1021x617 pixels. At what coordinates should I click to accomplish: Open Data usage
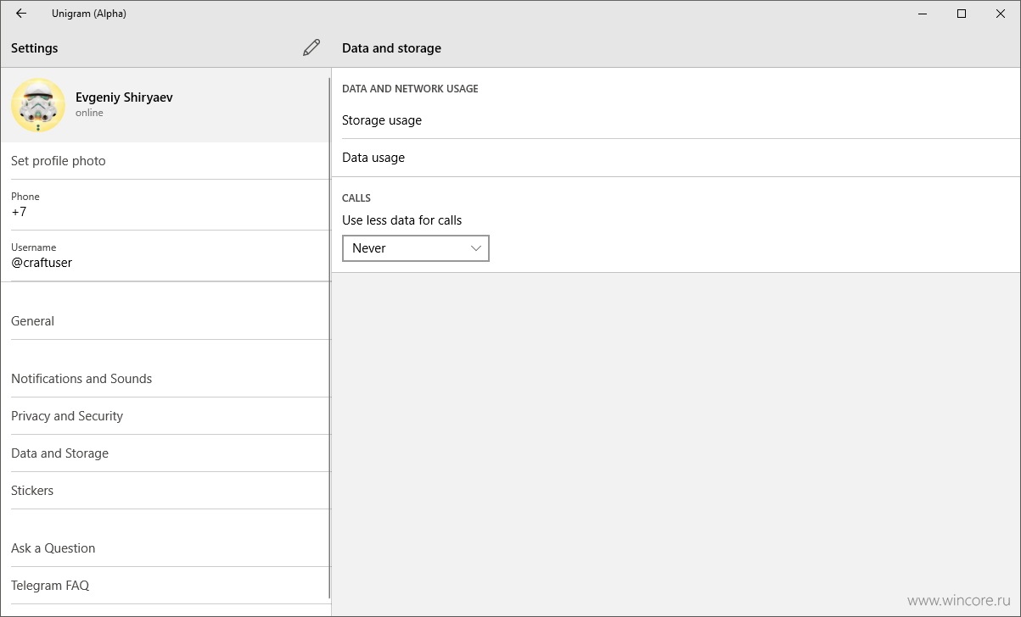click(676, 158)
